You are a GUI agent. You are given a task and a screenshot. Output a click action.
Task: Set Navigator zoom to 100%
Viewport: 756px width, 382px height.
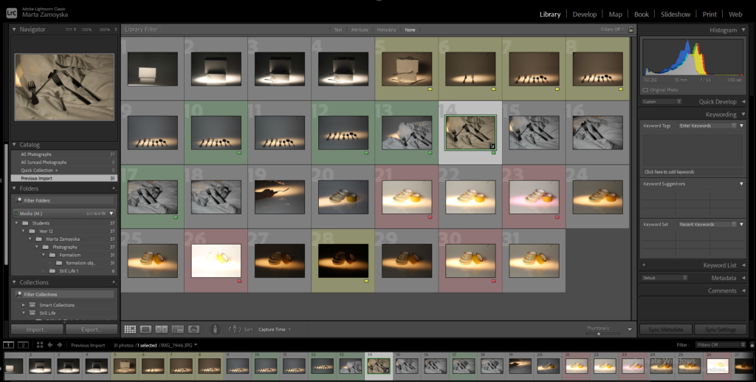point(86,30)
